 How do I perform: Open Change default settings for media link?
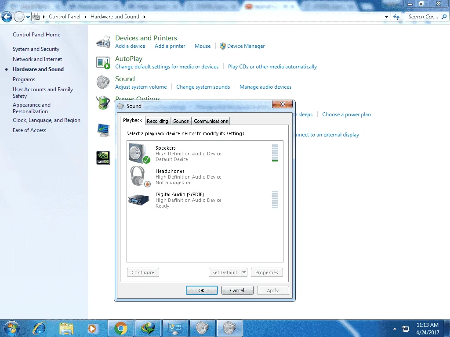[x=167, y=67]
